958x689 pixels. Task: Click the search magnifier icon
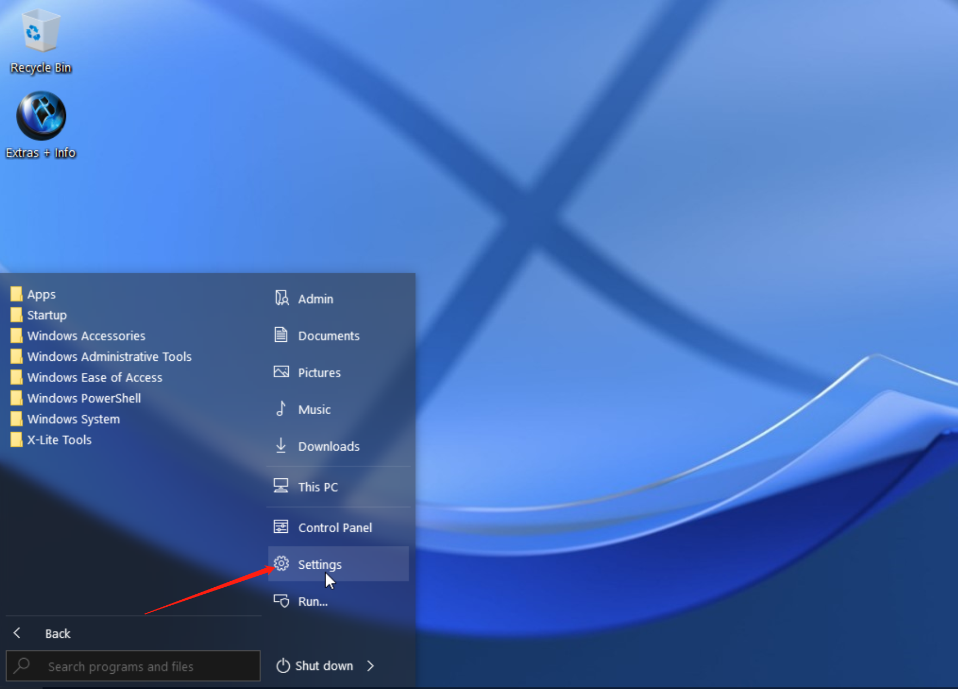(22, 666)
